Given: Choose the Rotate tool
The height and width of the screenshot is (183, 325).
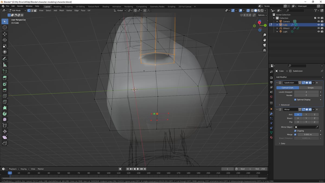Looking at the screenshot, I should [x=5, y=40].
